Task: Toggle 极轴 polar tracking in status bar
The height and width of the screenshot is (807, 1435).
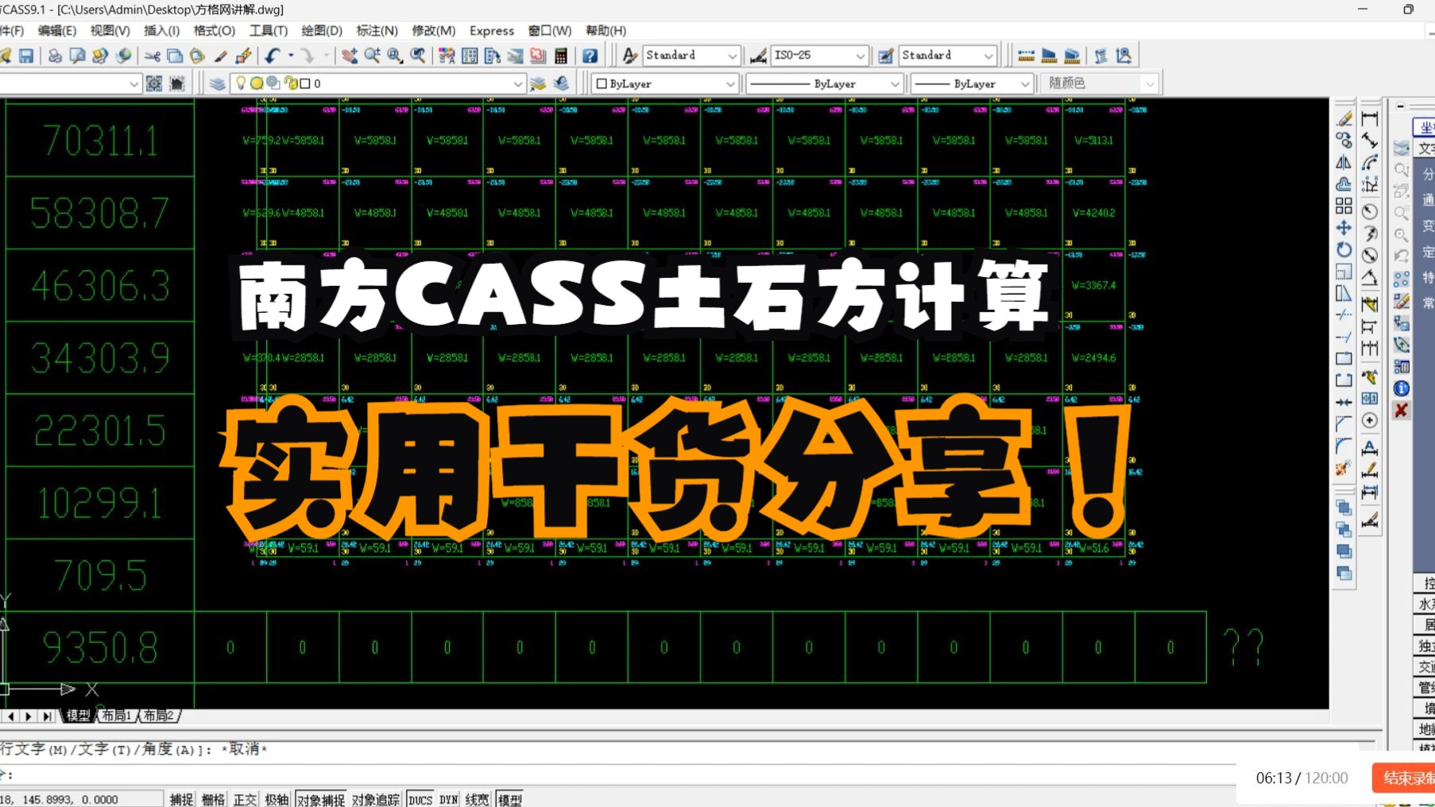Action: pyautogui.click(x=277, y=799)
